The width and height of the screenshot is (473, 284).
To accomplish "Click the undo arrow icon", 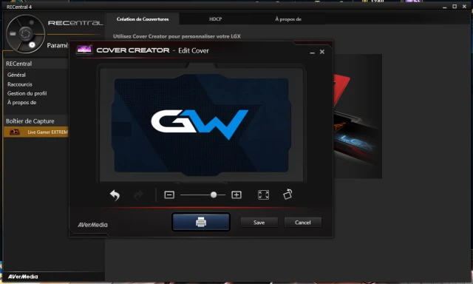I will click(115, 195).
